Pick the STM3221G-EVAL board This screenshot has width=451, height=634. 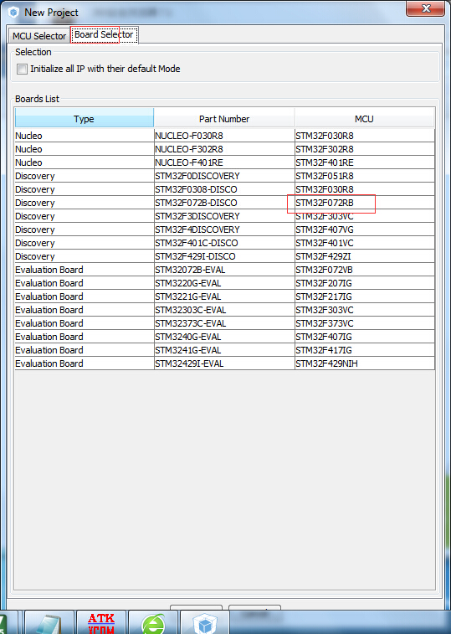[224, 296]
